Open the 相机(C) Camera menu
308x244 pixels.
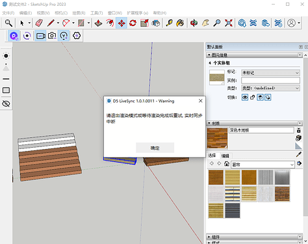61,13
